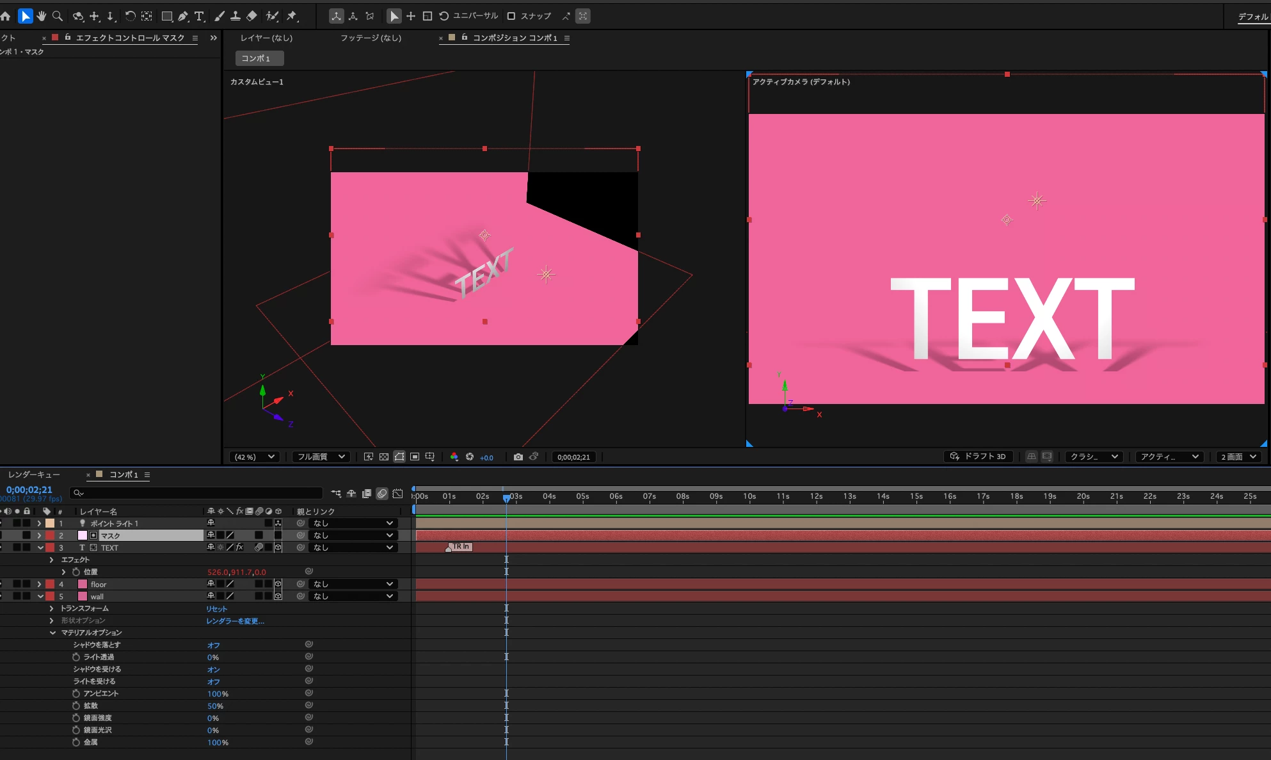Click the Rotation tool icon

coord(130,16)
